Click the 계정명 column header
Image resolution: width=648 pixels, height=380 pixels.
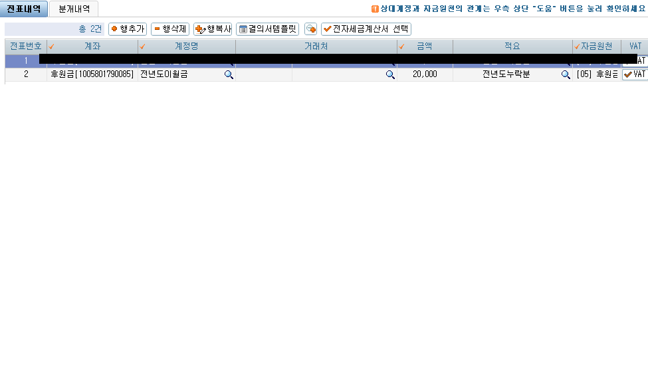tap(187, 47)
